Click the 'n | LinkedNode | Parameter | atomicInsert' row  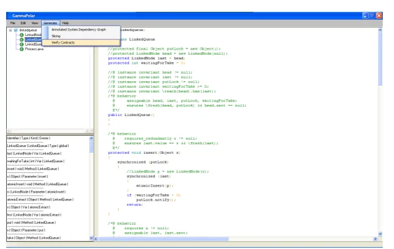click(x=37, y=192)
